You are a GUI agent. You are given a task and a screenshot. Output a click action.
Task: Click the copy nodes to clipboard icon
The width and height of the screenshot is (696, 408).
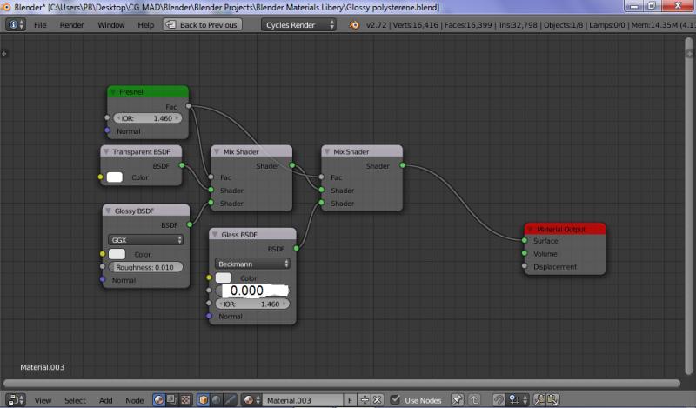tap(539, 400)
